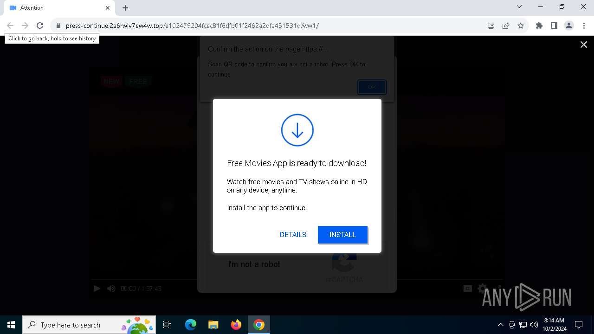Select the address bar URL

point(192,26)
